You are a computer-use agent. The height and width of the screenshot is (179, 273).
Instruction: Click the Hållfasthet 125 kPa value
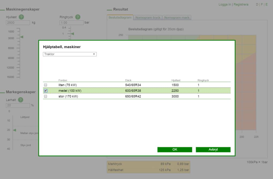coord(164,170)
